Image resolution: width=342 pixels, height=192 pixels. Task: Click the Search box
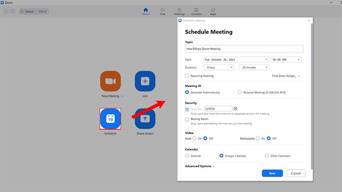[34, 12]
